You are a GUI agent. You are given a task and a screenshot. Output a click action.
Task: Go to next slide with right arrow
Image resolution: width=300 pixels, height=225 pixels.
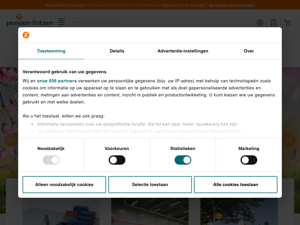click(289, 140)
